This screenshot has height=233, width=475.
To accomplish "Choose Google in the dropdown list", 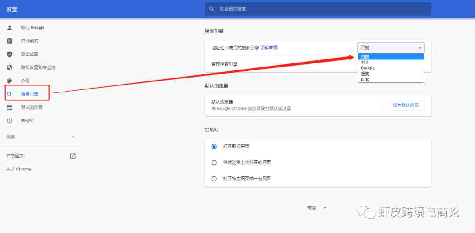I will point(391,68).
